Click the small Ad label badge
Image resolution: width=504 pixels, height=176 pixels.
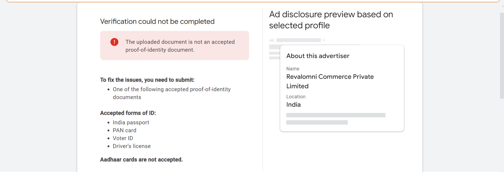(272, 40)
